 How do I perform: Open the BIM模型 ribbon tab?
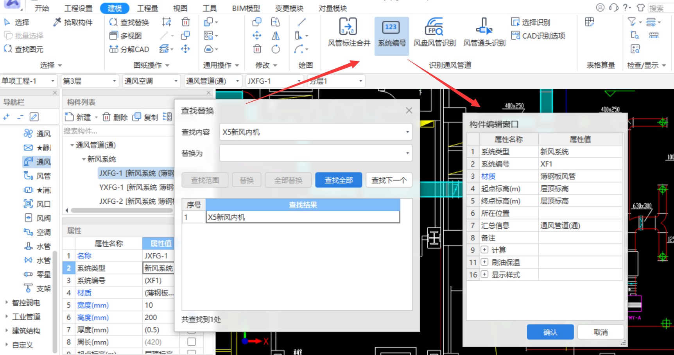click(x=246, y=8)
